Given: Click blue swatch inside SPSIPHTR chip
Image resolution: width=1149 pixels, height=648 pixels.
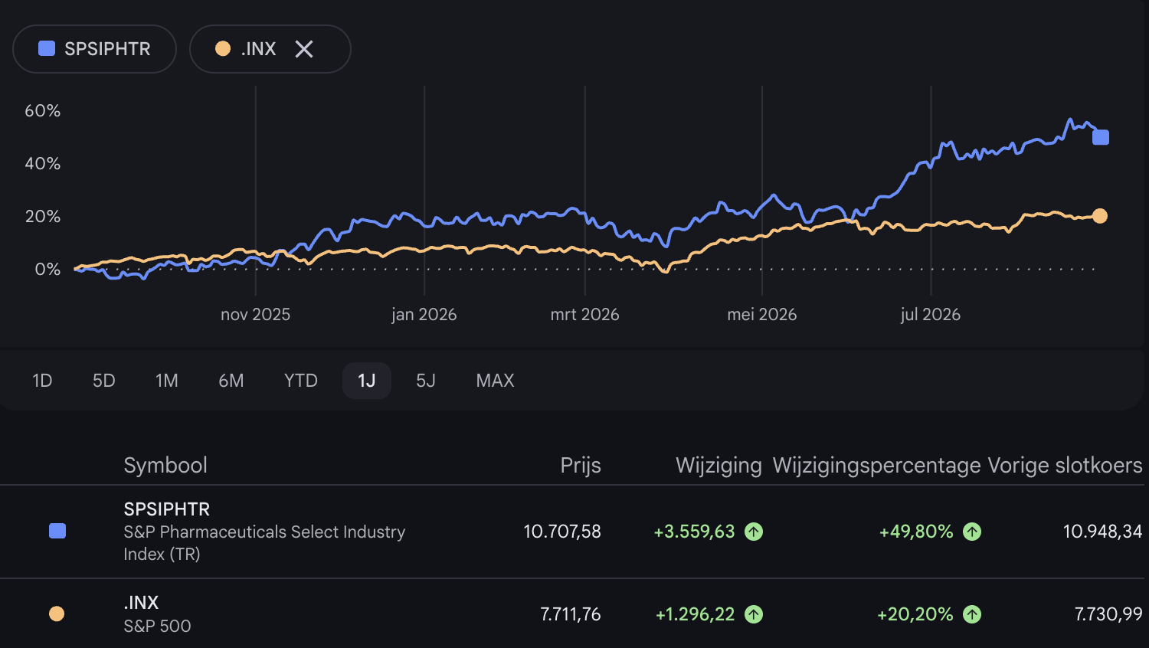Looking at the screenshot, I should click(47, 48).
